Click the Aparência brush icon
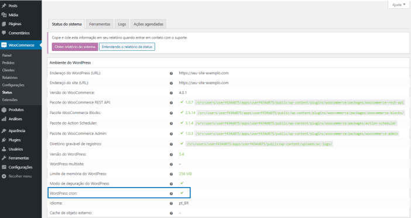 [x=4, y=130]
